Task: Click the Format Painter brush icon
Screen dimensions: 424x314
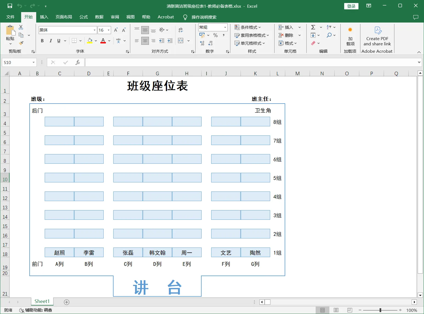Action: pos(21,43)
